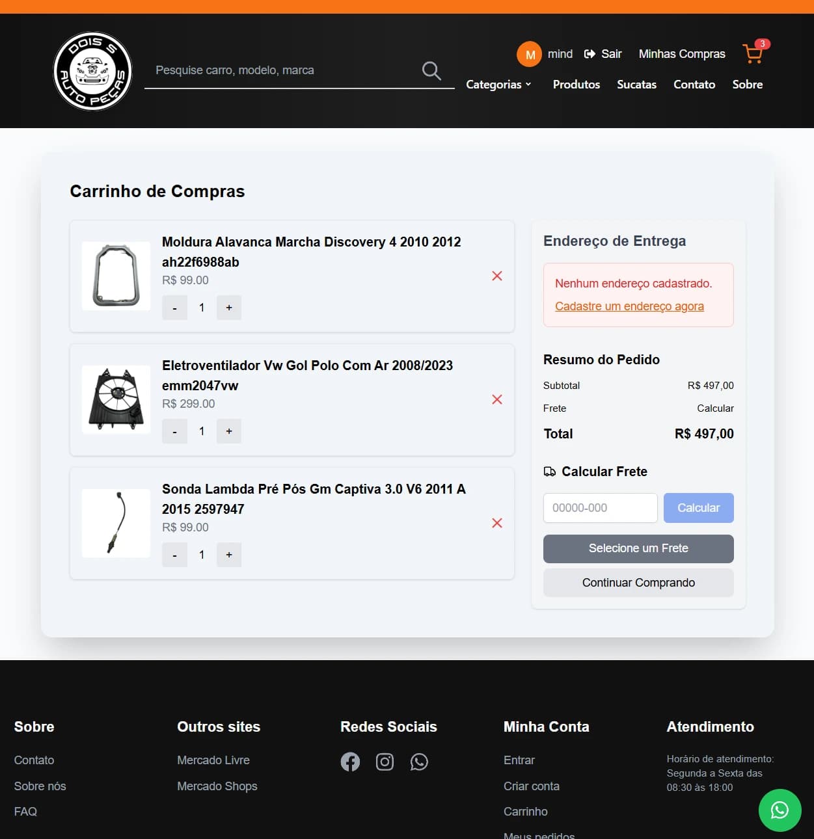Decrease quantity of the Moldura Alavanca item
814x839 pixels.
click(x=174, y=307)
